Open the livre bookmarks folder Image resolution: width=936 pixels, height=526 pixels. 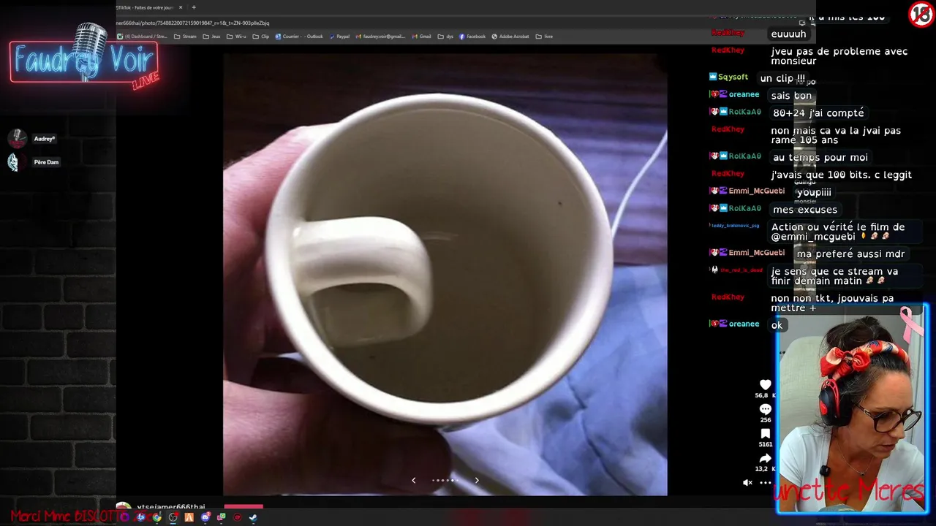coord(545,37)
